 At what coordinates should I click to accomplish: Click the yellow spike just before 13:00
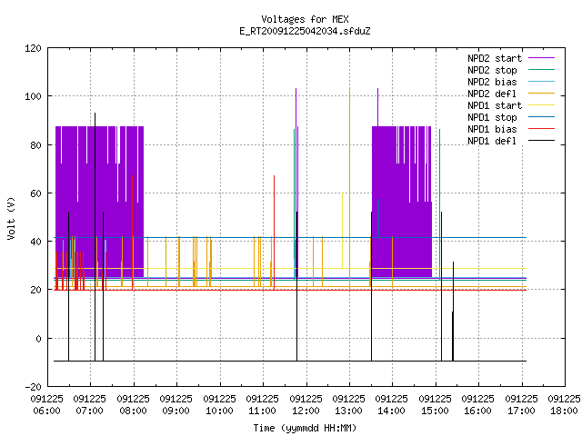point(342,230)
